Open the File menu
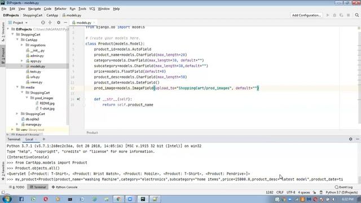The image size is (361, 203). point(4,9)
